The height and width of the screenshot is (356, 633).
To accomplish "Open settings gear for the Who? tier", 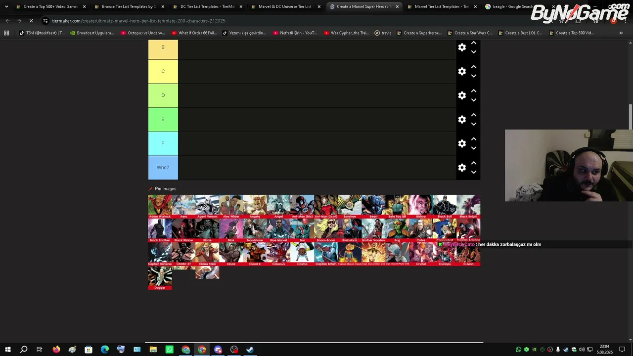I will click(462, 168).
